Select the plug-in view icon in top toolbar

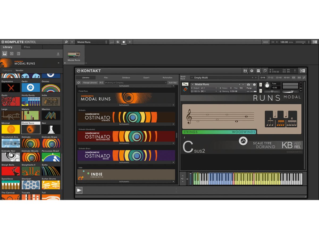[x=124, y=42]
